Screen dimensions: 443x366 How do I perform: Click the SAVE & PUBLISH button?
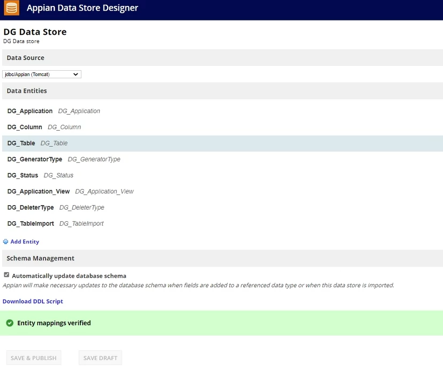34,358
